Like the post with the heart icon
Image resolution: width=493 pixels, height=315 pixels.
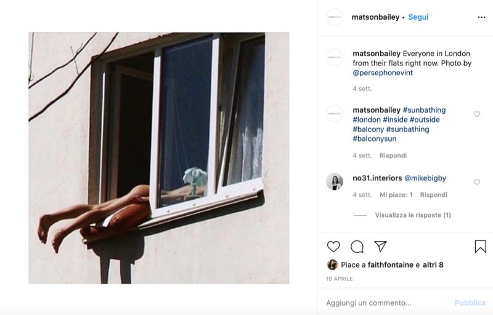(x=333, y=247)
